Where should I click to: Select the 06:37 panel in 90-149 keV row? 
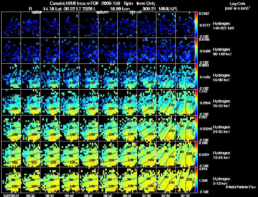click(50, 50)
